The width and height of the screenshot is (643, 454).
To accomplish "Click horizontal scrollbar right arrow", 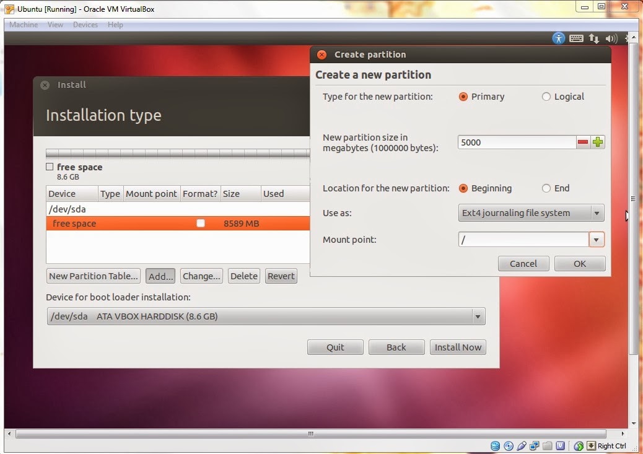I will [623, 434].
